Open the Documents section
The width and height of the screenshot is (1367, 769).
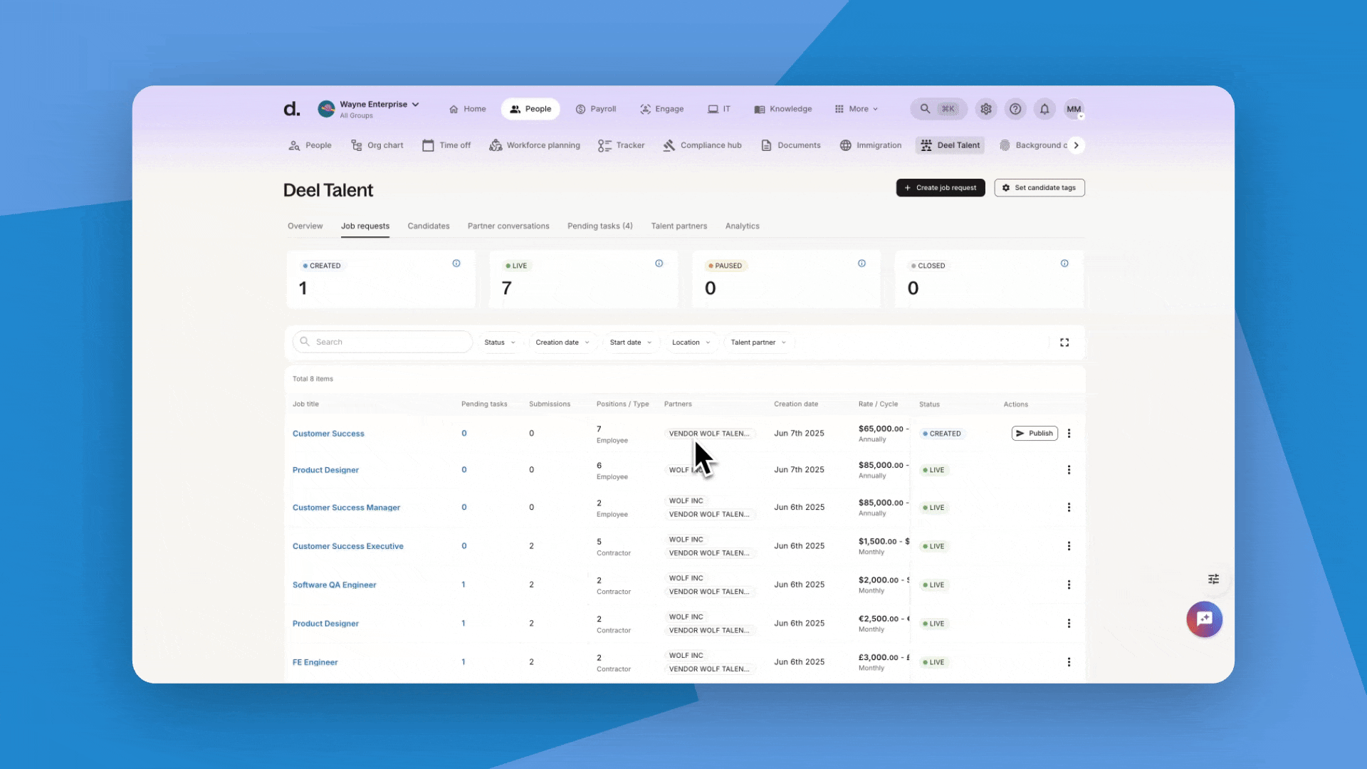pos(790,145)
